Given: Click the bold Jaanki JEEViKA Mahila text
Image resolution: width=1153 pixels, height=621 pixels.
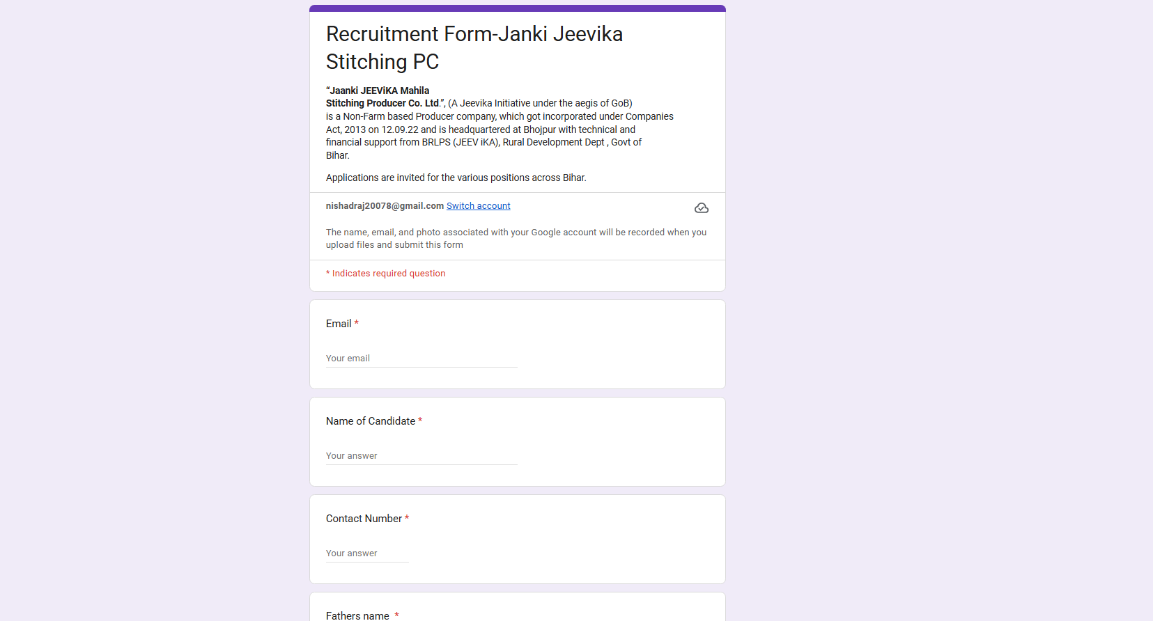Looking at the screenshot, I should (379, 91).
